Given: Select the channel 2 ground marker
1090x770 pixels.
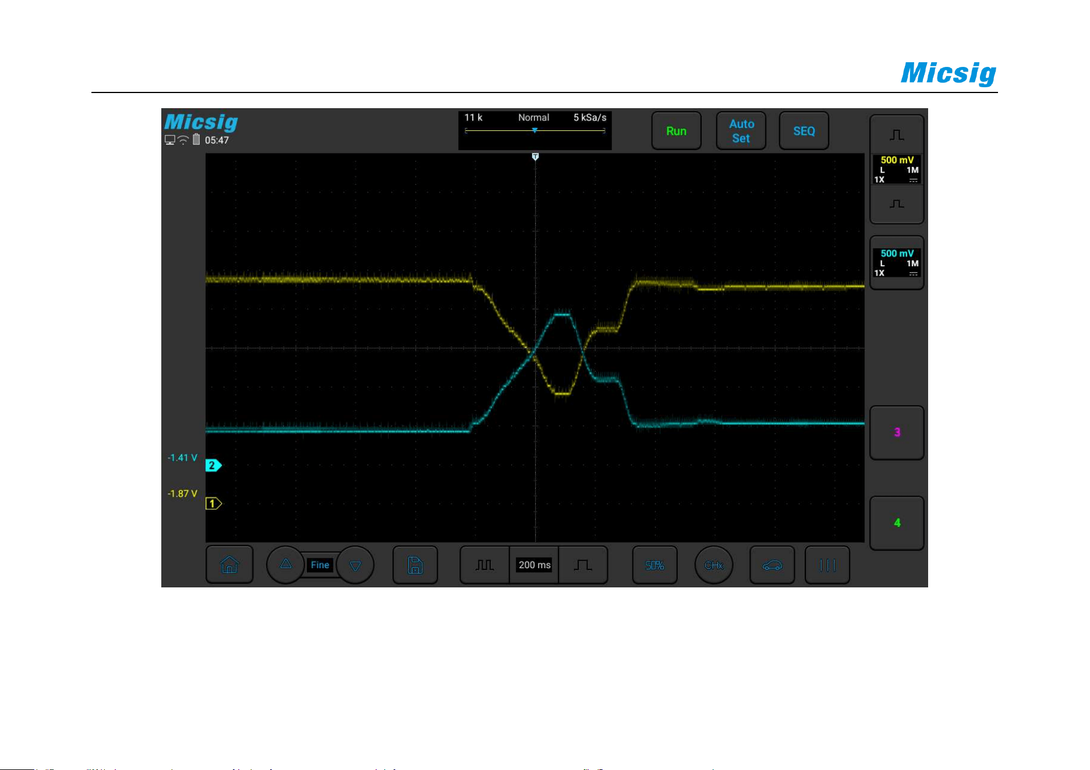Looking at the screenshot, I should 213,465.
